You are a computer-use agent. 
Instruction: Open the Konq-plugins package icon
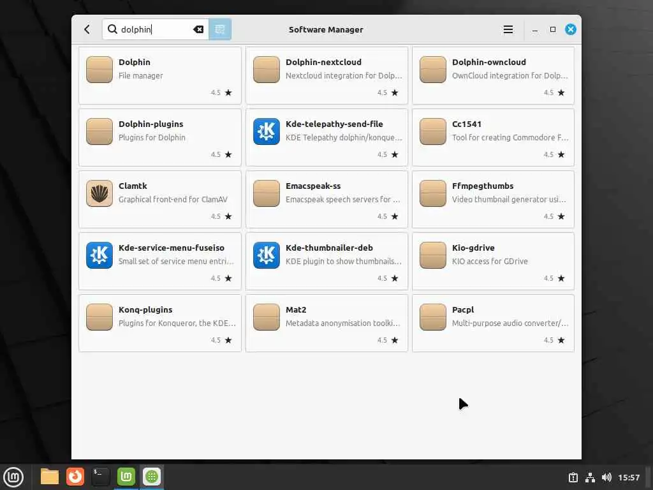99,317
